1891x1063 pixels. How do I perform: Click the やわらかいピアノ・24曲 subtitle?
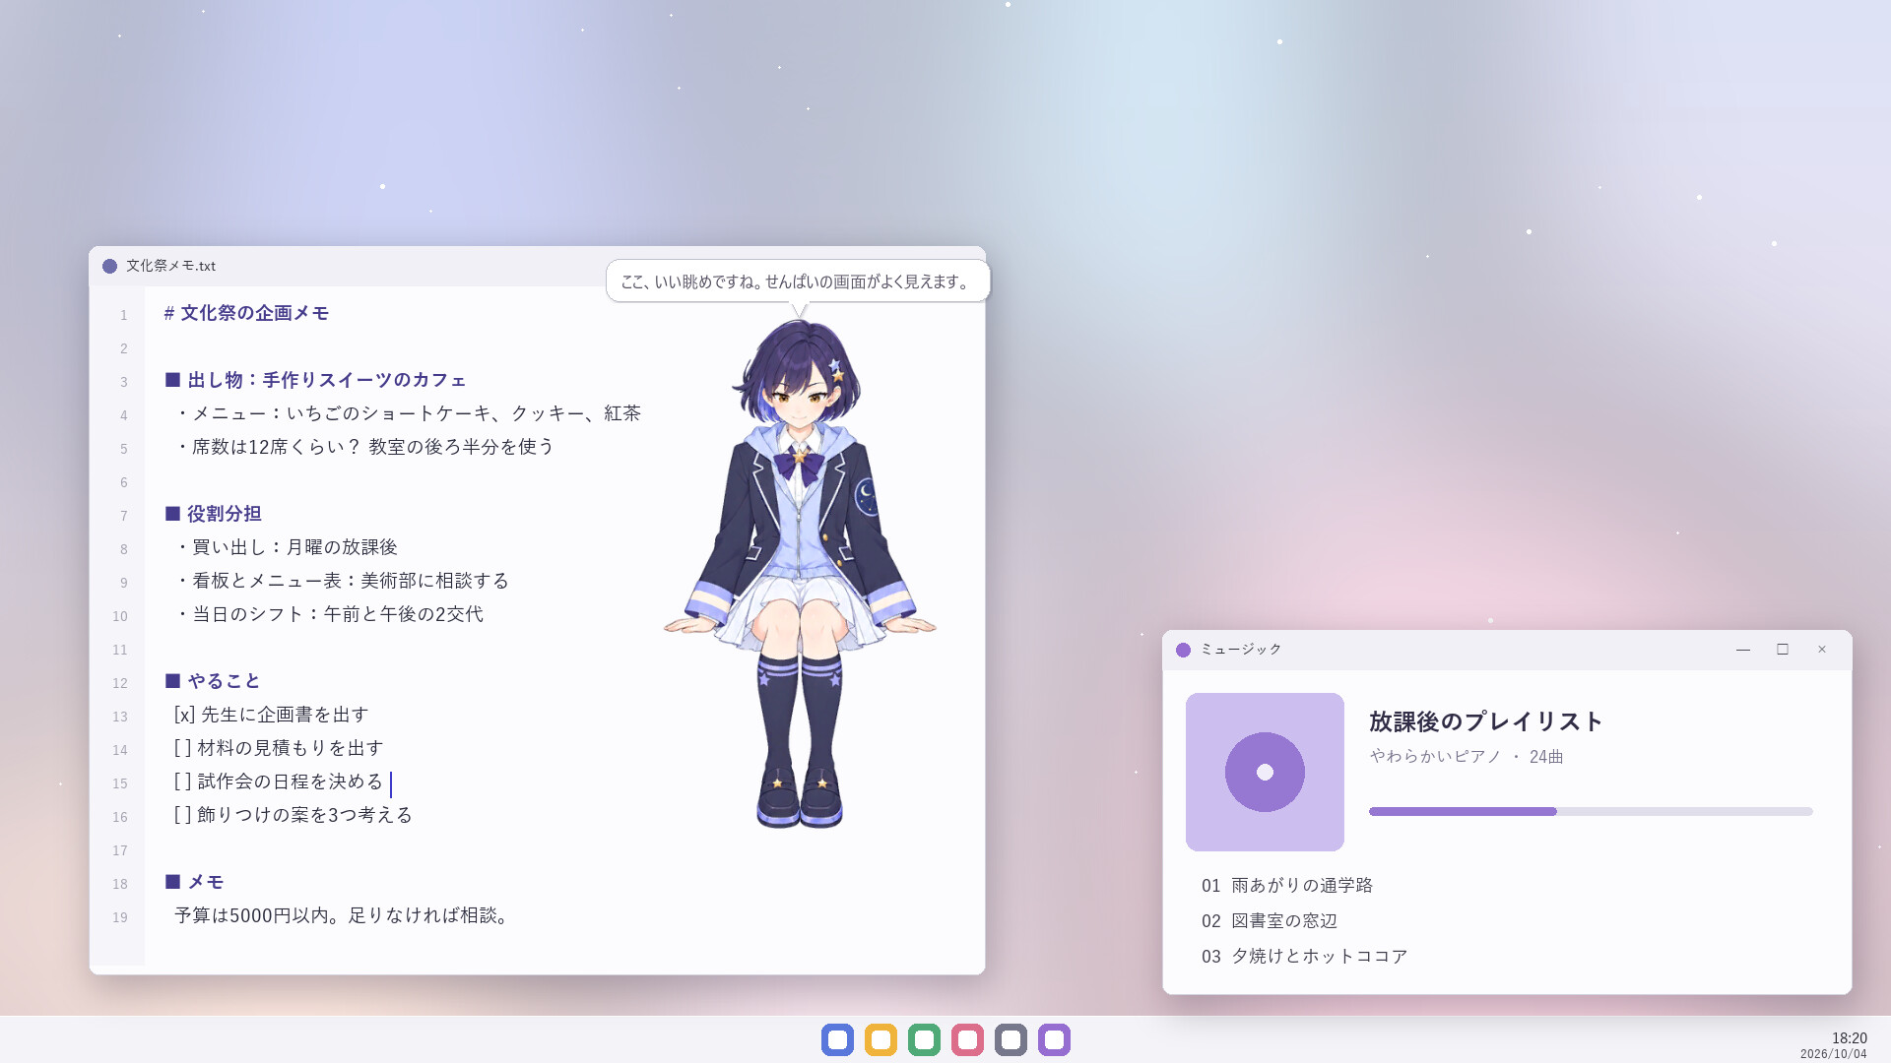[1467, 757]
